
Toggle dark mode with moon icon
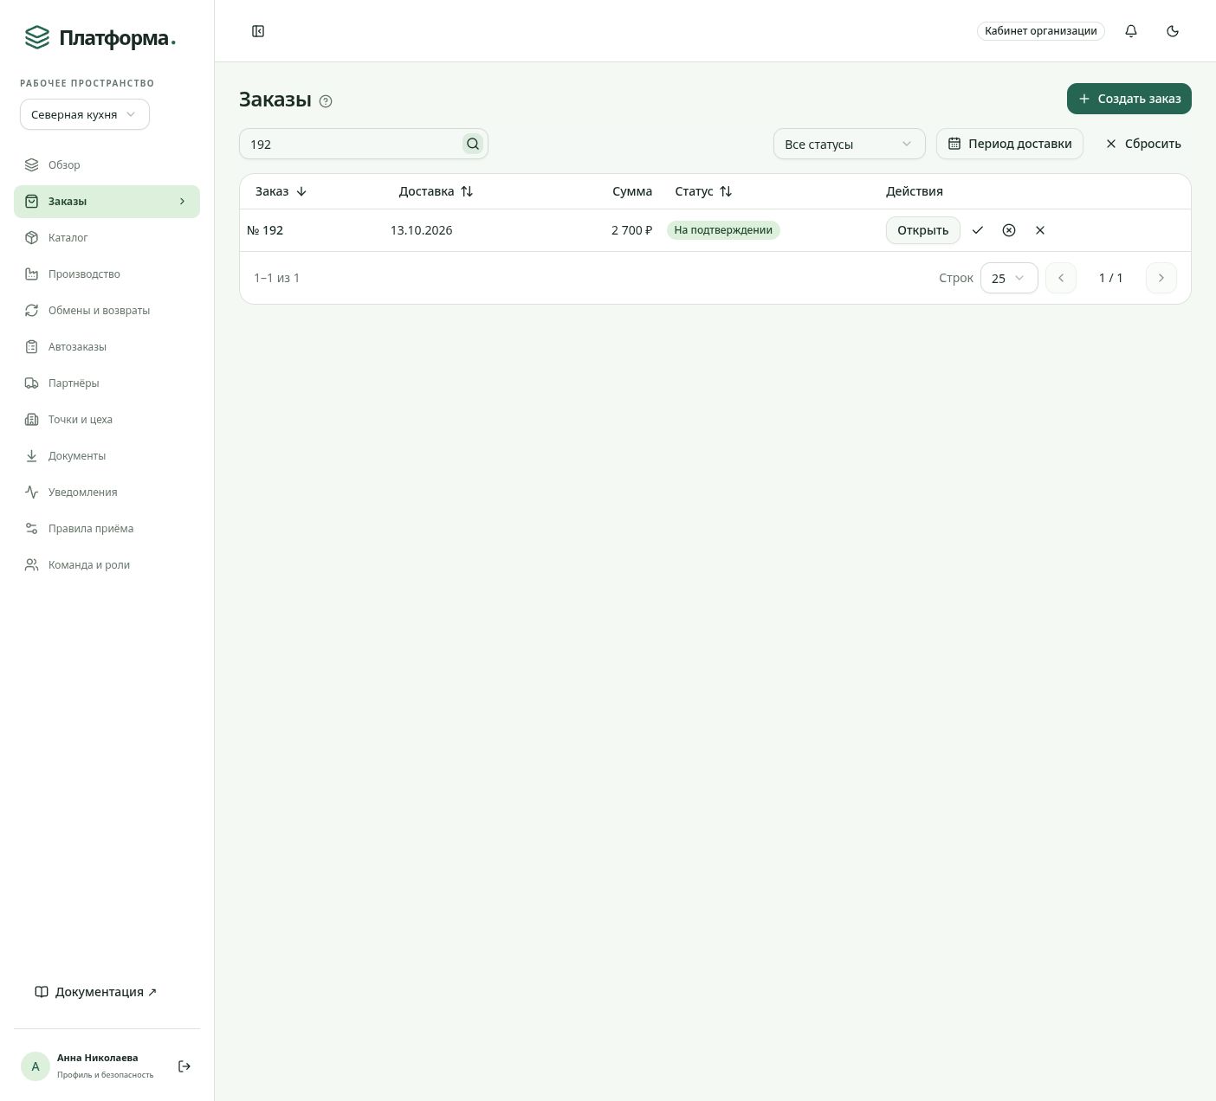click(1173, 31)
